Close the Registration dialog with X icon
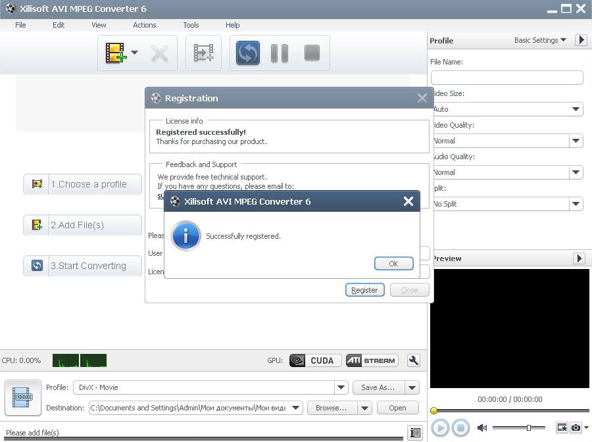592x442 pixels. tap(422, 98)
